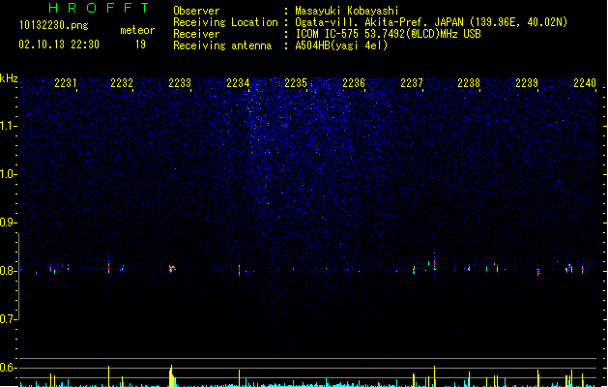Viewport: 608px width, 387px height.
Task: Select the meteor count value 19
Action: click(140, 45)
